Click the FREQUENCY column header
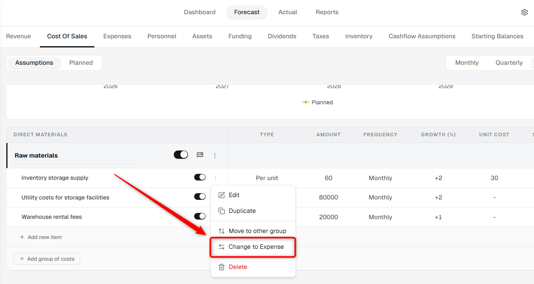Screen dimensions: 534x284 pyautogui.click(x=380, y=135)
